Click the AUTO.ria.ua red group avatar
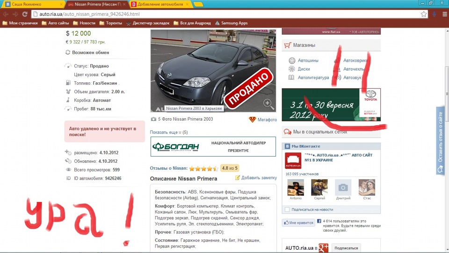 (293, 160)
